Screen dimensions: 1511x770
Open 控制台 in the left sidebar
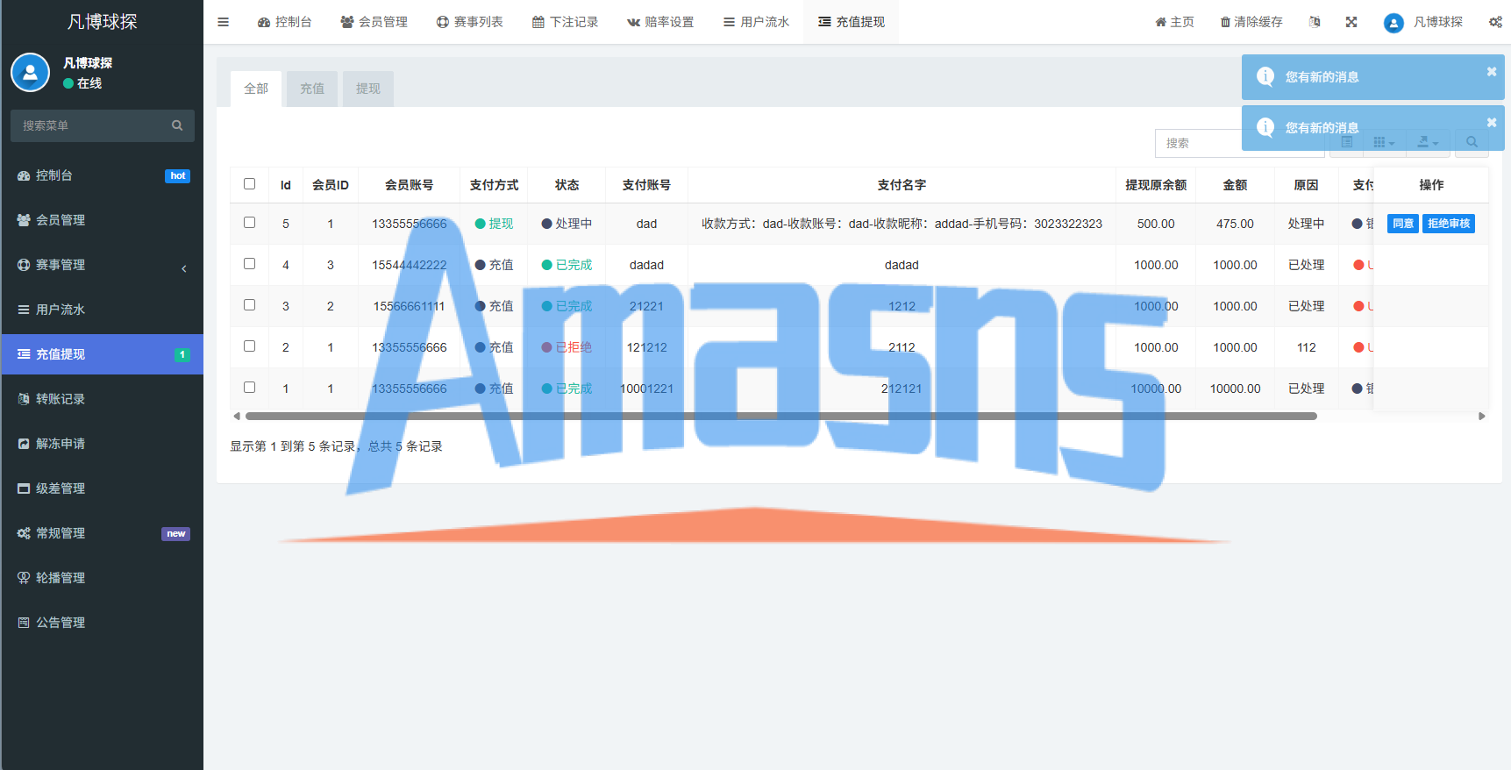103,175
